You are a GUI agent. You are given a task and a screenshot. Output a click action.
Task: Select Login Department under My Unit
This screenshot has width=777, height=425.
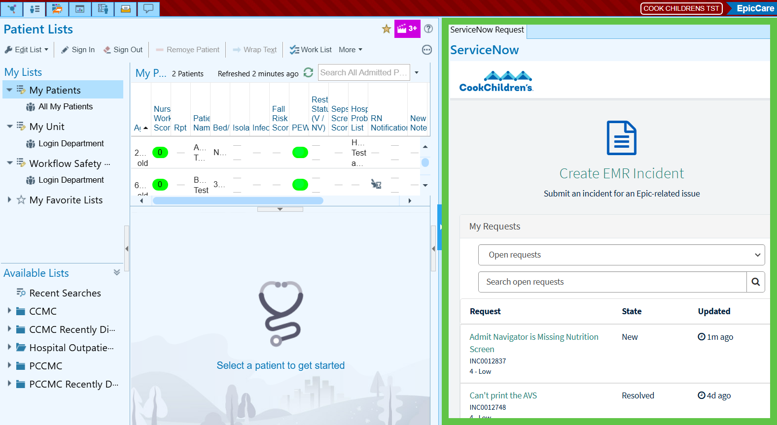click(71, 143)
